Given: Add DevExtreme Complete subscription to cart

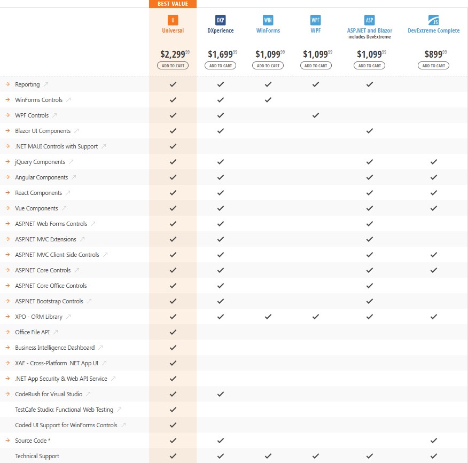Looking at the screenshot, I should coord(433,66).
